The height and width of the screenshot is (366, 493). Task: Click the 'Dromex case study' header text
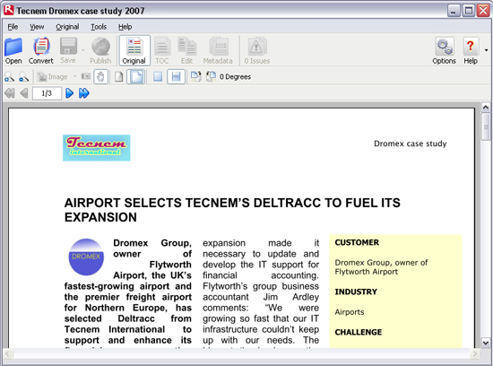[410, 144]
